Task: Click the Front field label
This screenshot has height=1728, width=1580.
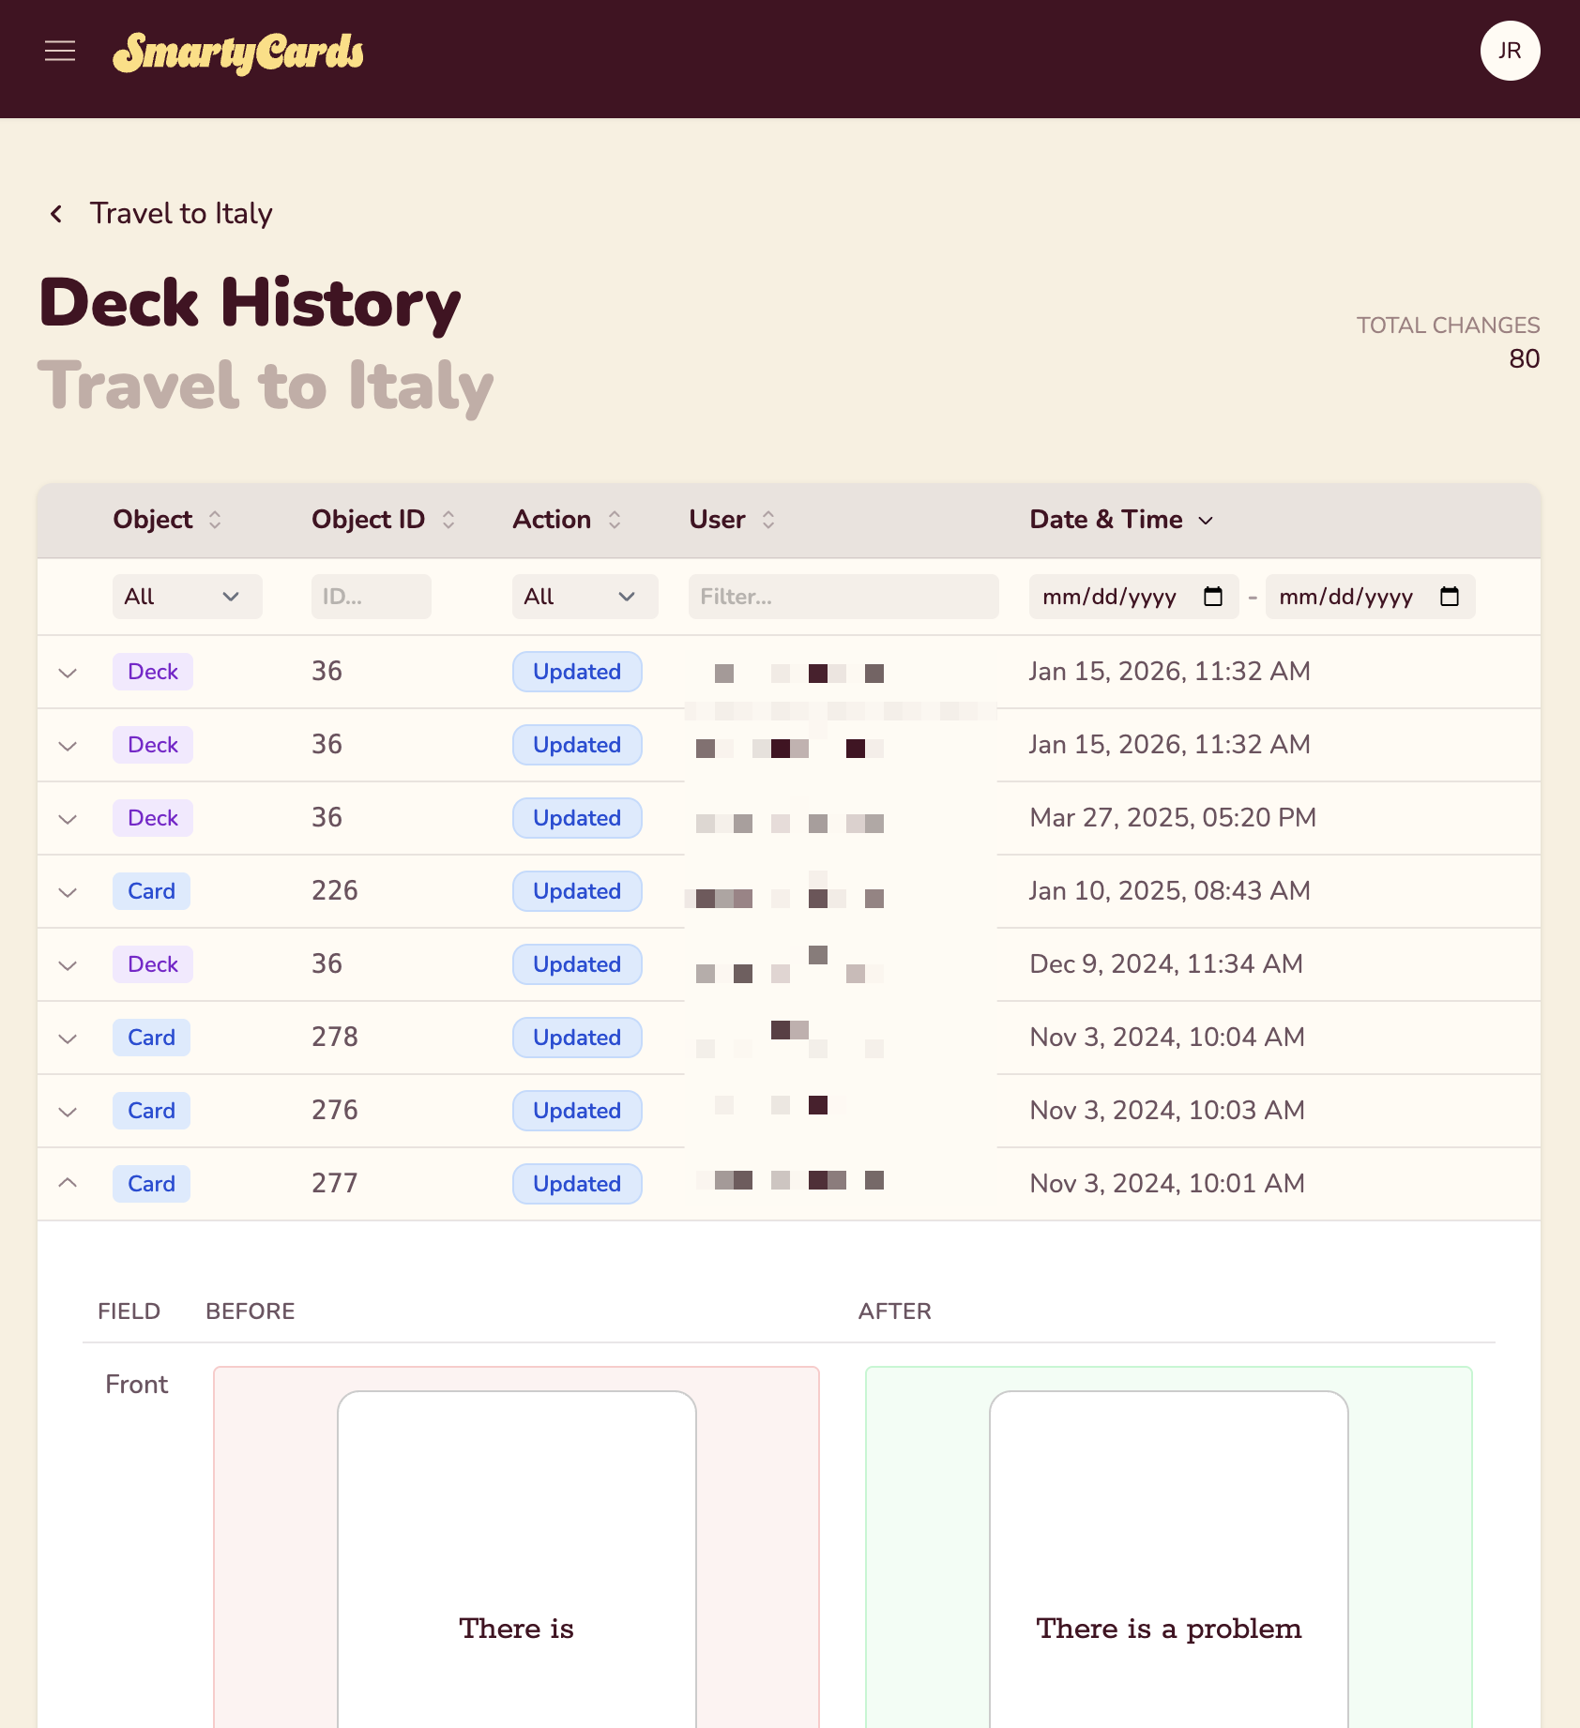Action: pyautogui.click(x=137, y=1385)
